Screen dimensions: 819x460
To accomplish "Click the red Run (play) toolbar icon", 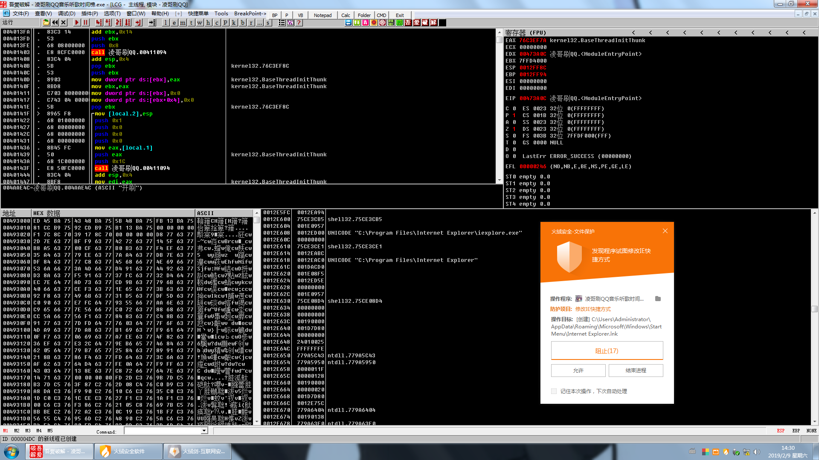I will [x=77, y=23].
